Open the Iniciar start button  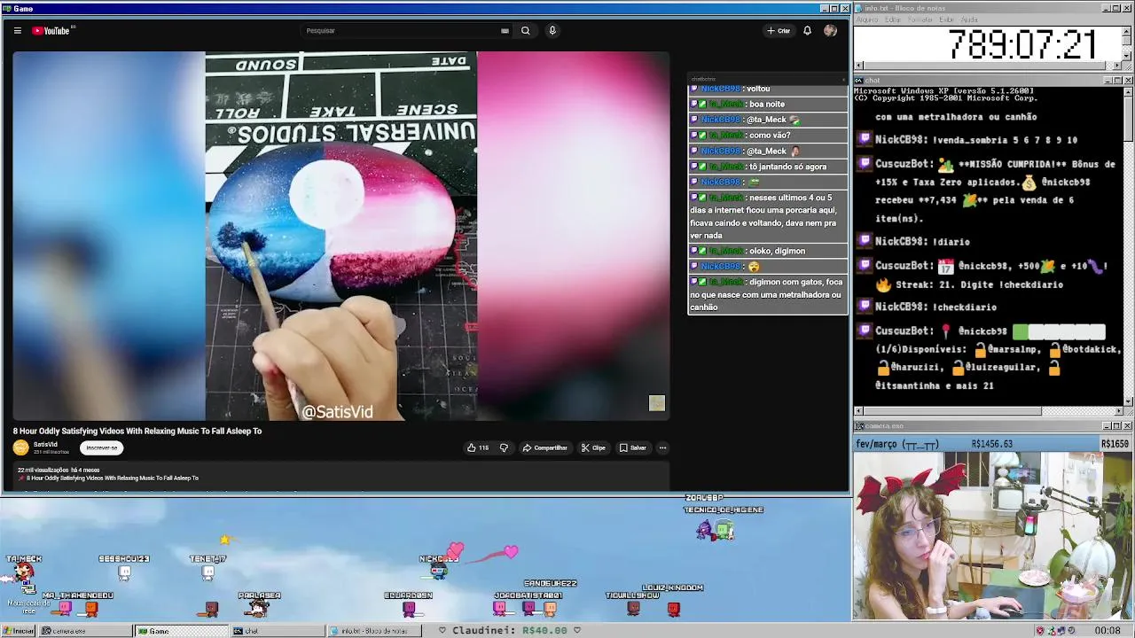tap(18, 631)
